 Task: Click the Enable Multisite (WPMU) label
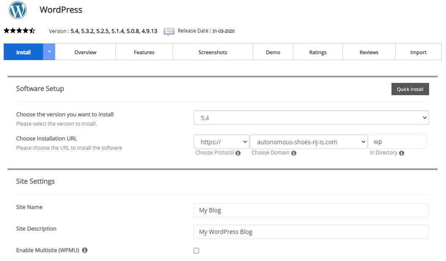pyautogui.click(x=48, y=250)
